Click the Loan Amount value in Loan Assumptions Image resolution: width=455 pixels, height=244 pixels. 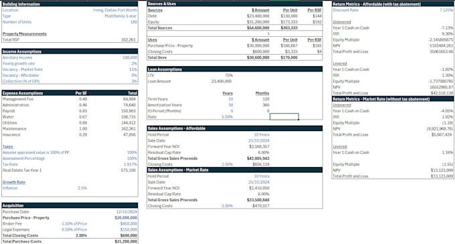click(x=221, y=81)
